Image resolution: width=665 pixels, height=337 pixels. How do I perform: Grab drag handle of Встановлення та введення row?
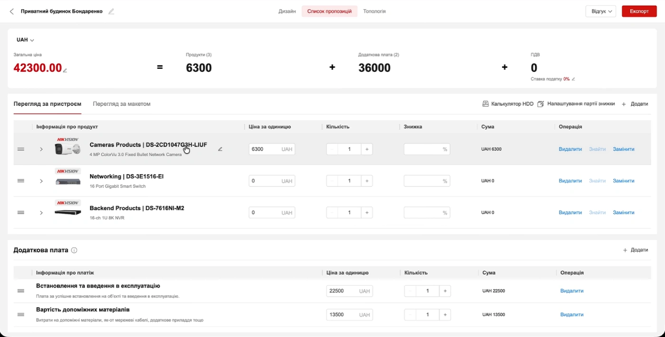tap(21, 291)
